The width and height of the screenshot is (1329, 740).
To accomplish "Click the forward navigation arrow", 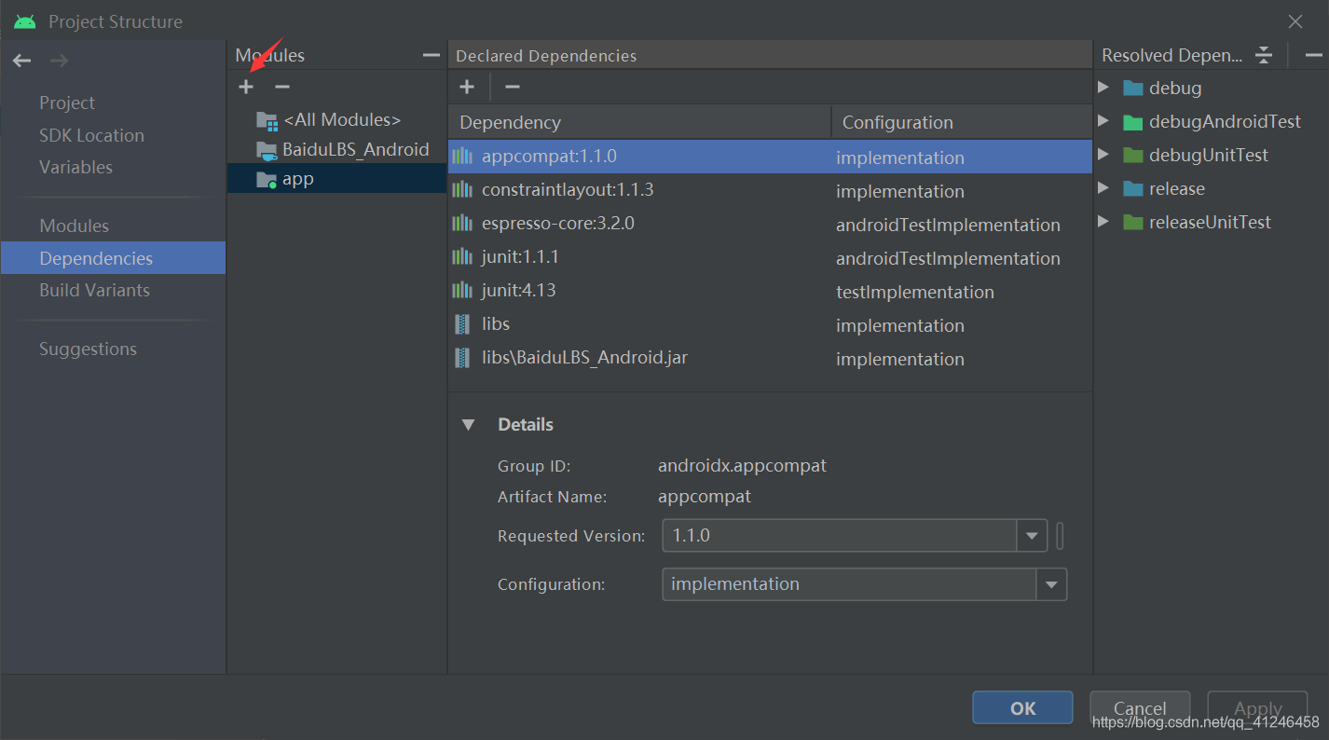I will tap(59, 61).
